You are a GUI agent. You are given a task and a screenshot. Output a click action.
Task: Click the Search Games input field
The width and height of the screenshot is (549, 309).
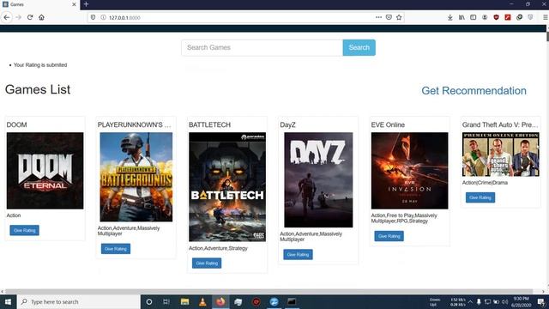pyautogui.click(x=262, y=48)
